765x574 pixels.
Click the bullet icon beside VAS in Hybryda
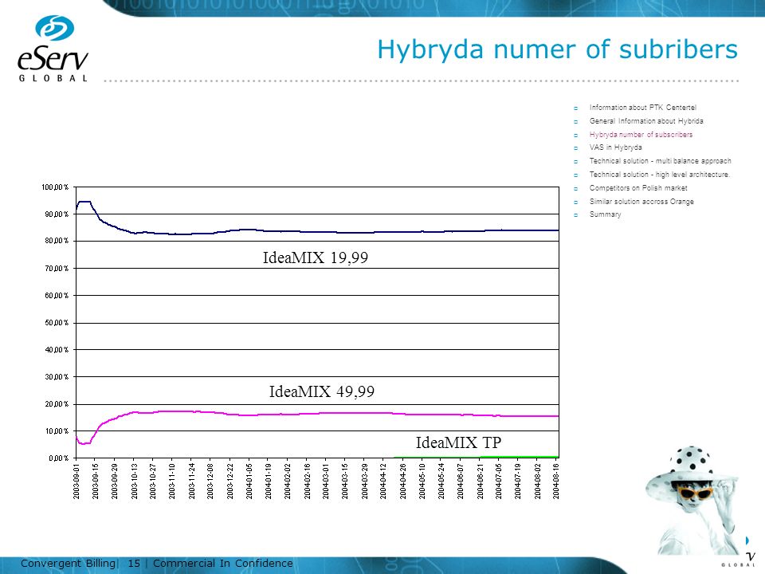point(575,148)
